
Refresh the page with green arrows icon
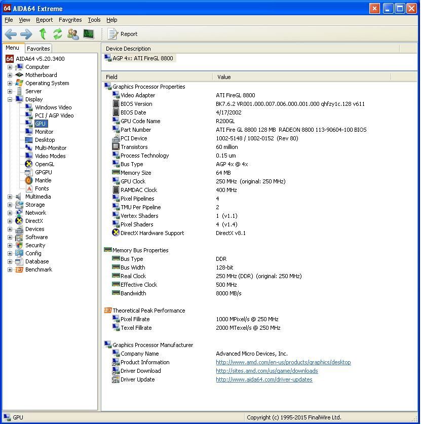[x=57, y=34]
